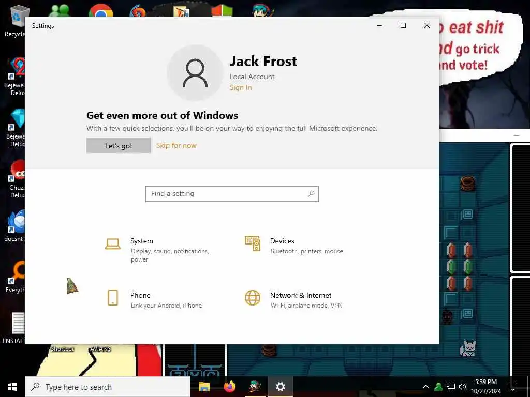Image resolution: width=530 pixels, height=397 pixels.
Task: Click the Display, sound, notifications, power description
Action: (170, 255)
